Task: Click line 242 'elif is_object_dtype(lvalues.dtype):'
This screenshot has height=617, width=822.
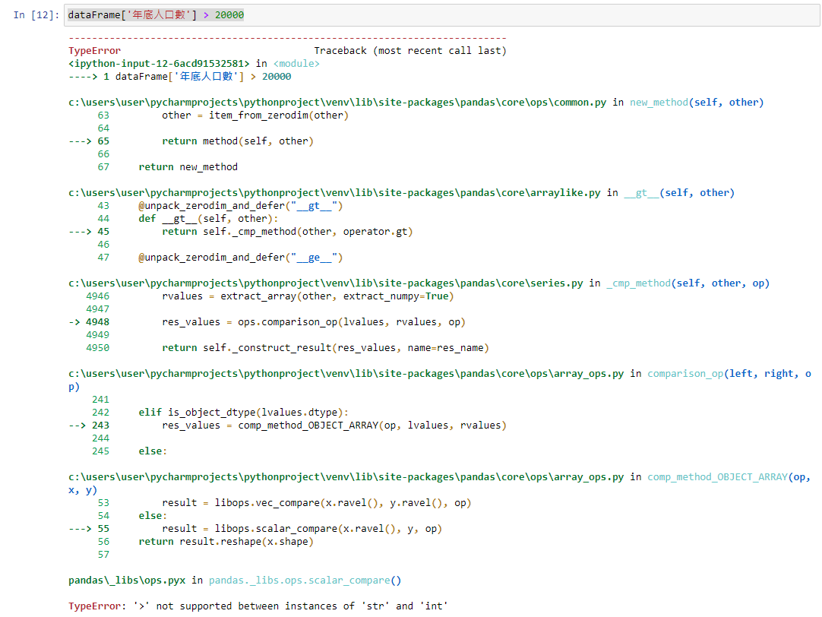Action: click(244, 413)
